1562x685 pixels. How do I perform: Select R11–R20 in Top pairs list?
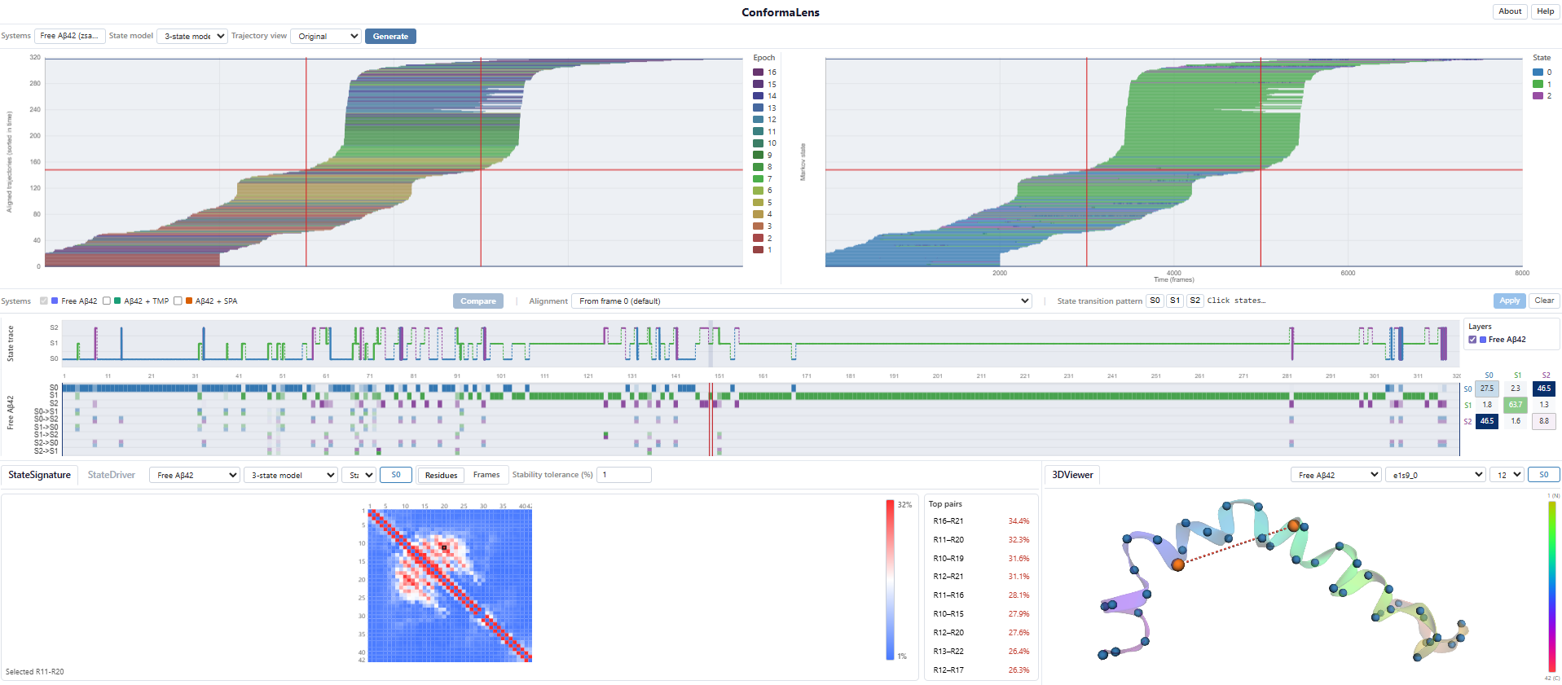[x=981, y=540]
